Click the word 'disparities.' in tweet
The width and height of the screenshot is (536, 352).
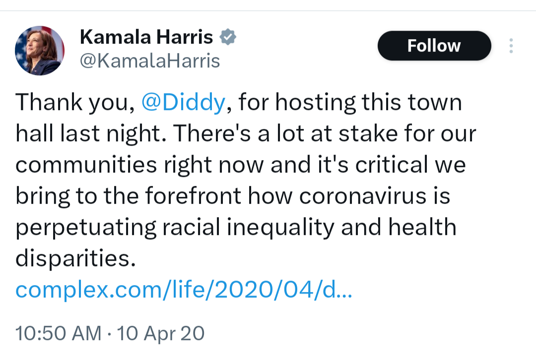pyautogui.click(x=75, y=258)
